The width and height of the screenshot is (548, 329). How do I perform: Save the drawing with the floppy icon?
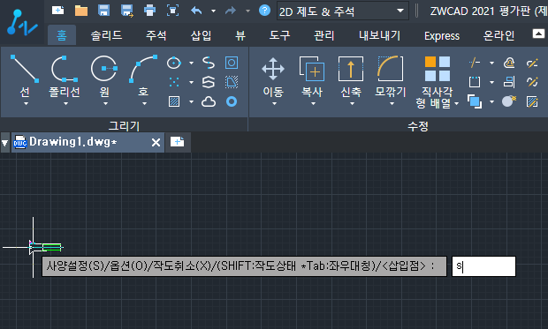(103, 11)
